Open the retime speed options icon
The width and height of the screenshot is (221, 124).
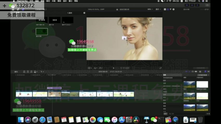[x=101, y=68]
